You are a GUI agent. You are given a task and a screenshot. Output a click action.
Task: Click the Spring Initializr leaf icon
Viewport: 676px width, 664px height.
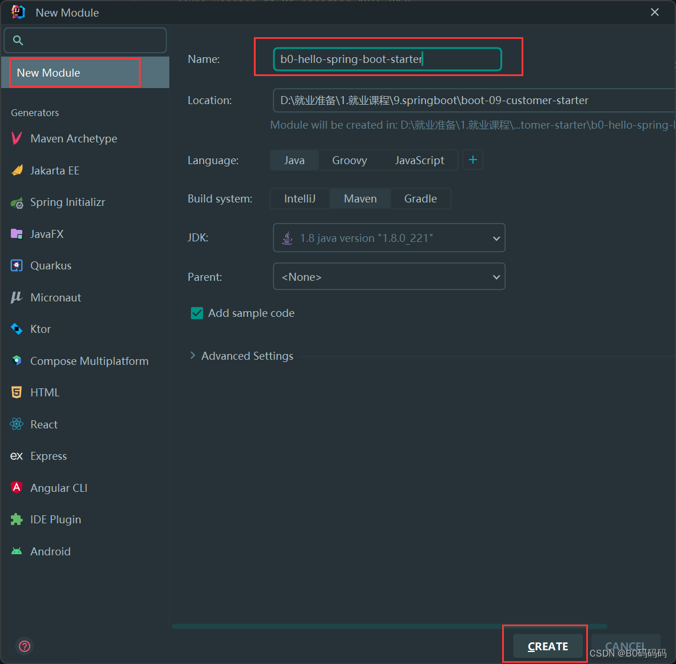point(17,202)
